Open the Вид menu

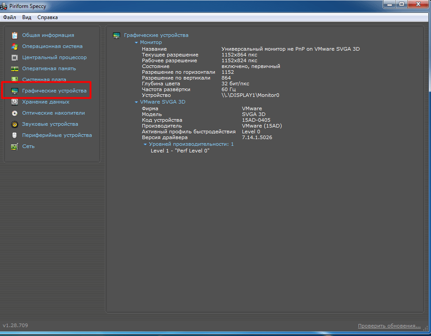click(x=27, y=17)
